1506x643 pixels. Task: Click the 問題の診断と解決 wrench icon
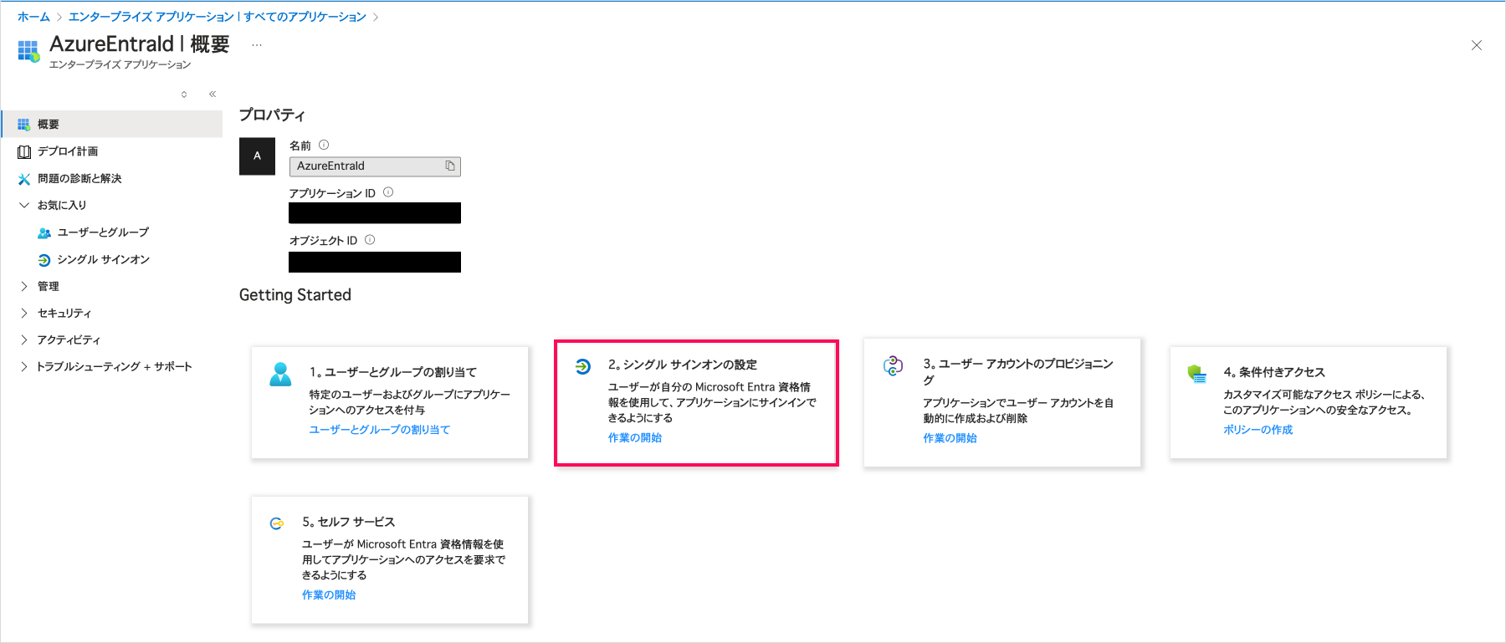point(24,179)
